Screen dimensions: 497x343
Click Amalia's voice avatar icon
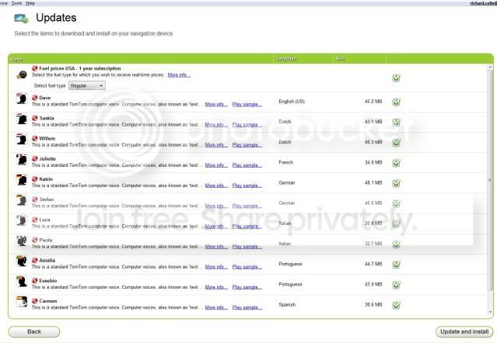pos(21,261)
